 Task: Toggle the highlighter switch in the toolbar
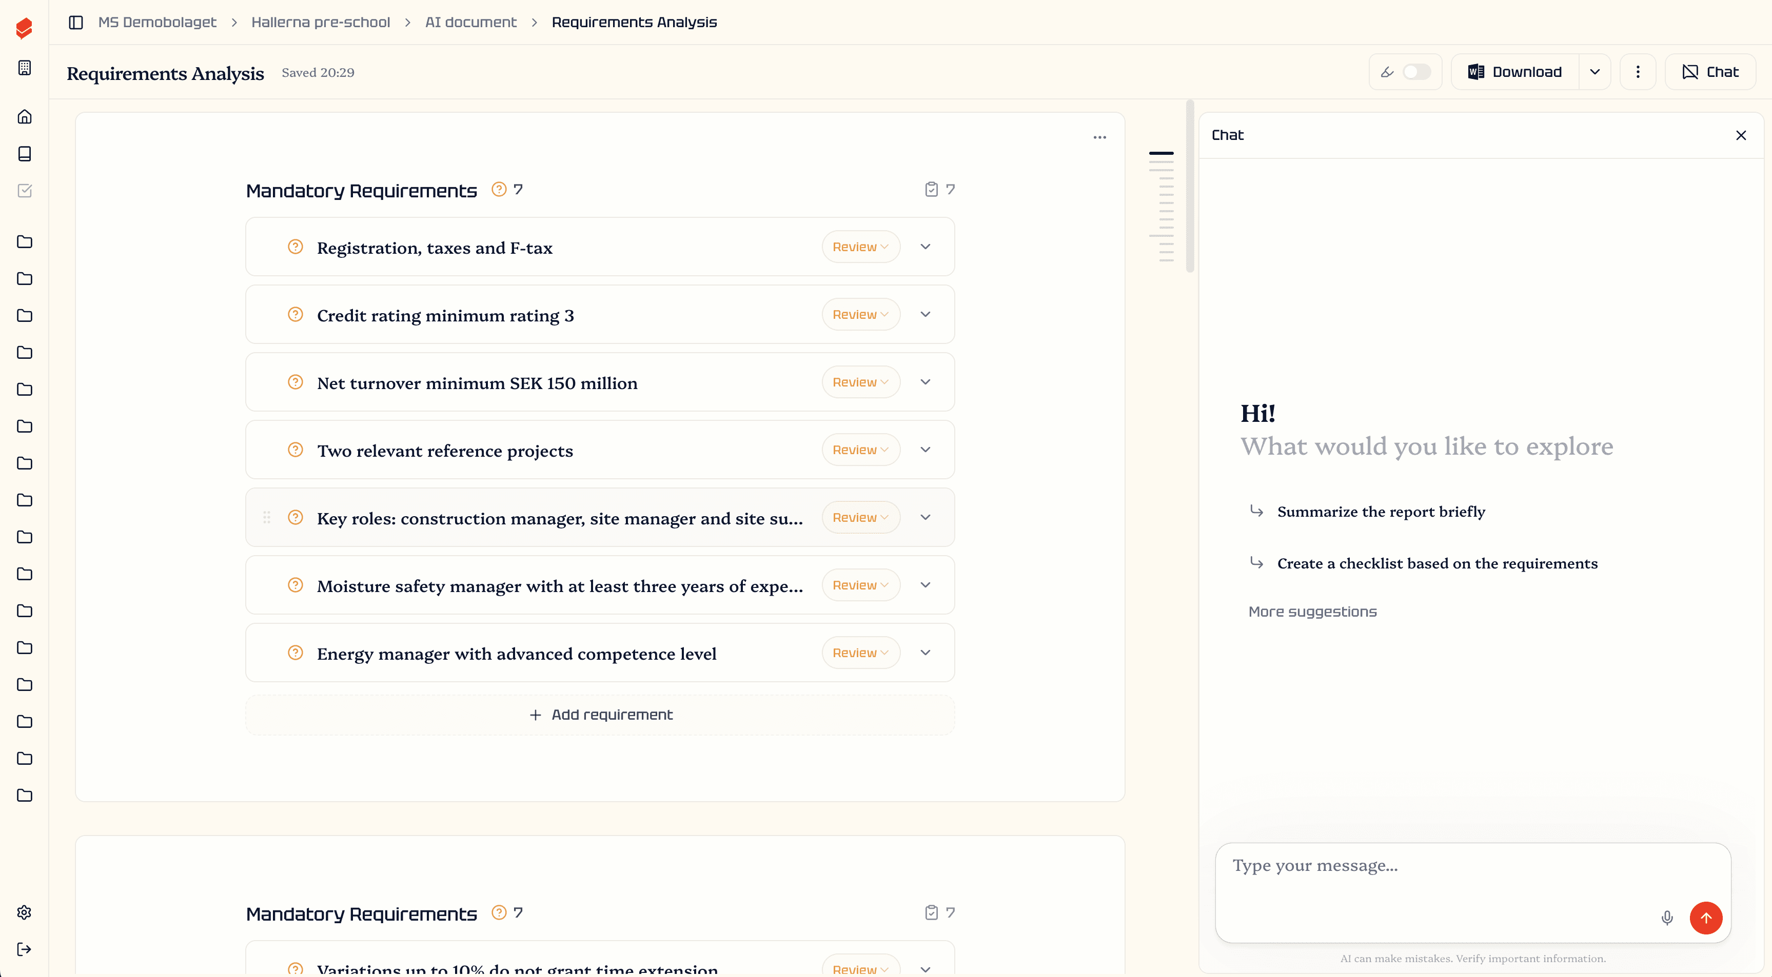pyautogui.click(x=1416, y=72)
